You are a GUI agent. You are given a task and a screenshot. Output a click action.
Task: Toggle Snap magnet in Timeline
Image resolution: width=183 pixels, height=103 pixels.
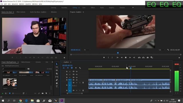tap(68, 68)
